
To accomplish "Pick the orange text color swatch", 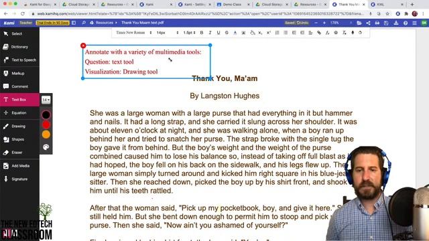I will (x=46, y=135).
